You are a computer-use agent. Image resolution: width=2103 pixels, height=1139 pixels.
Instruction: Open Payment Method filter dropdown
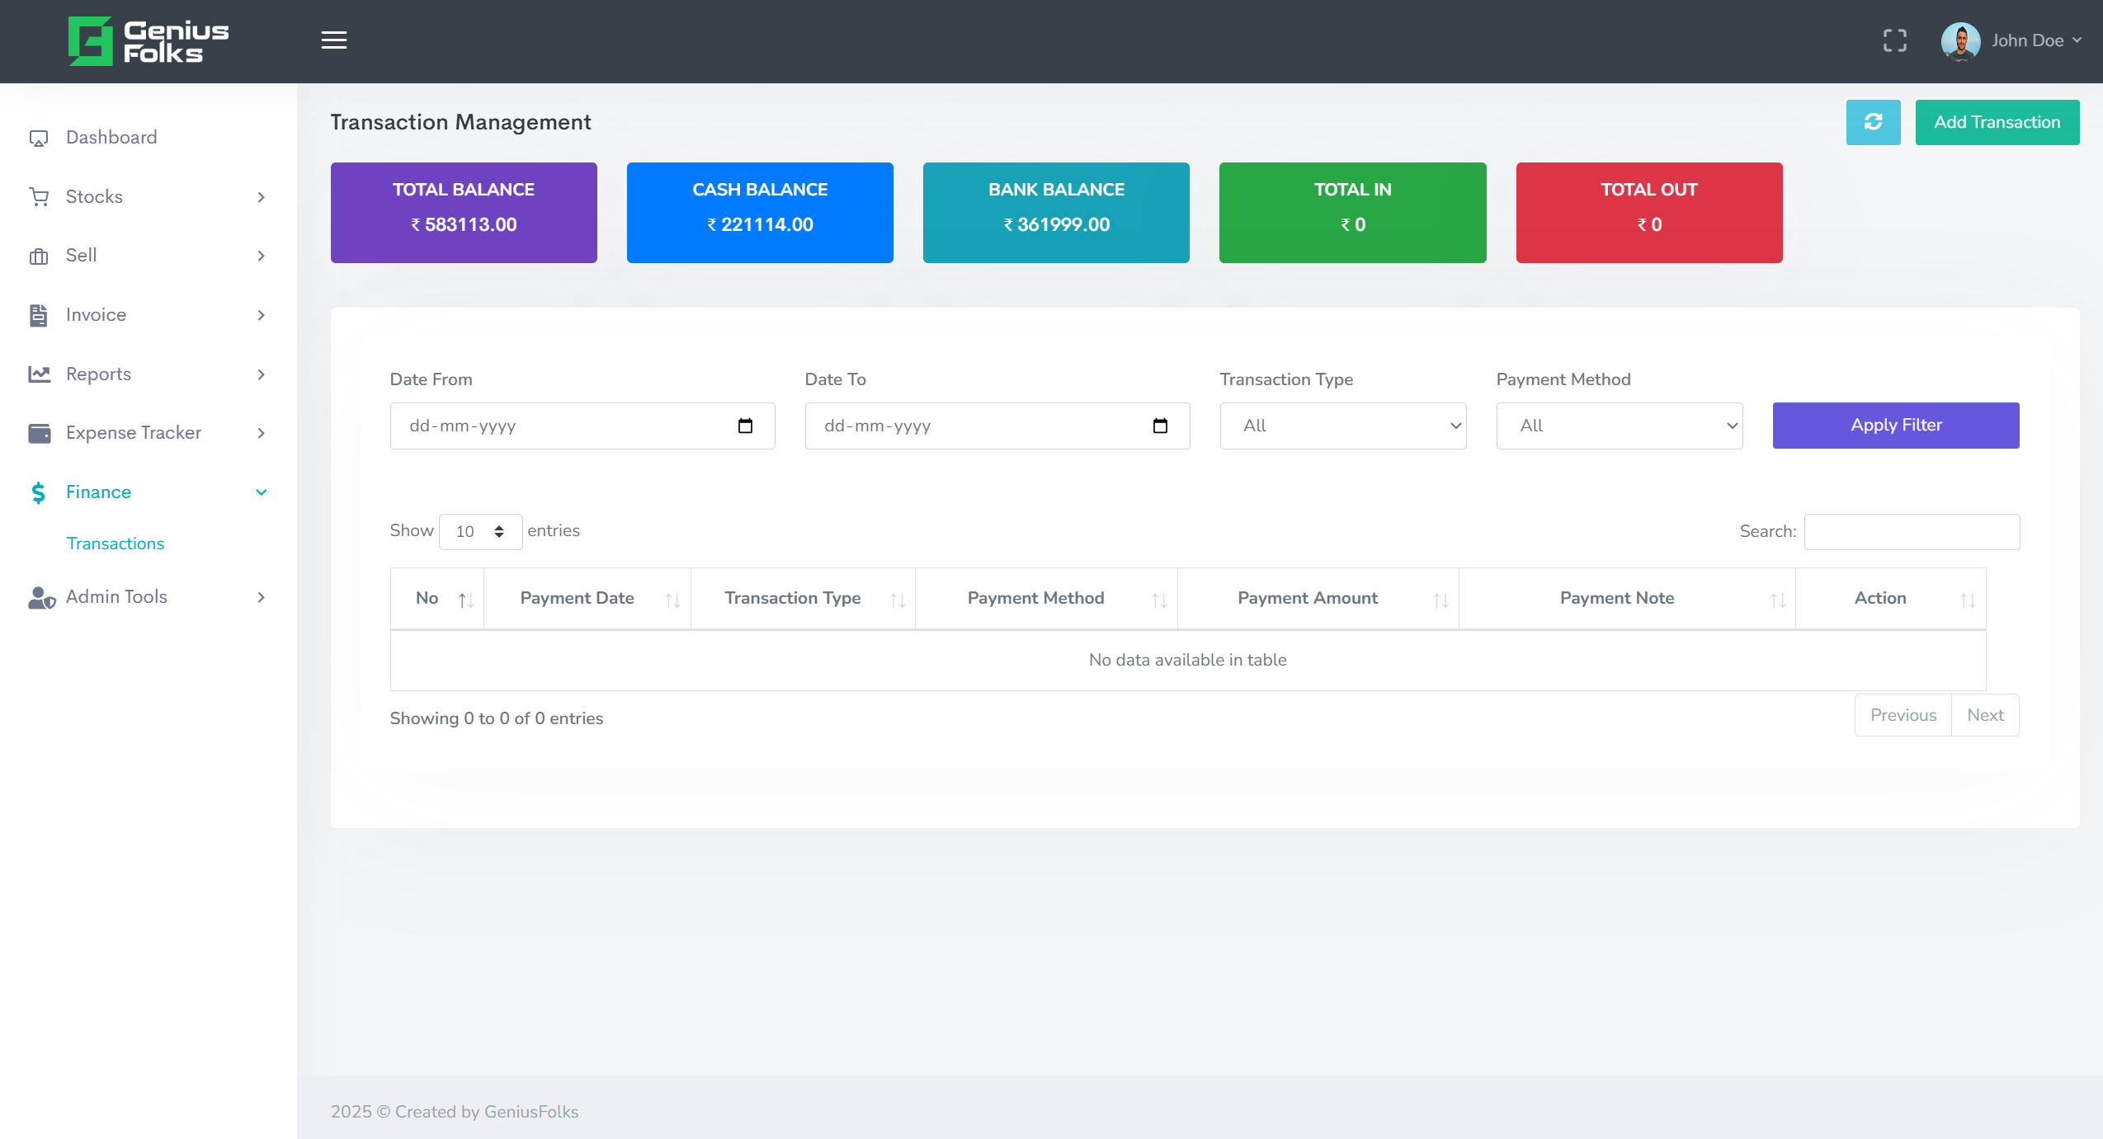coord(1619,426)
